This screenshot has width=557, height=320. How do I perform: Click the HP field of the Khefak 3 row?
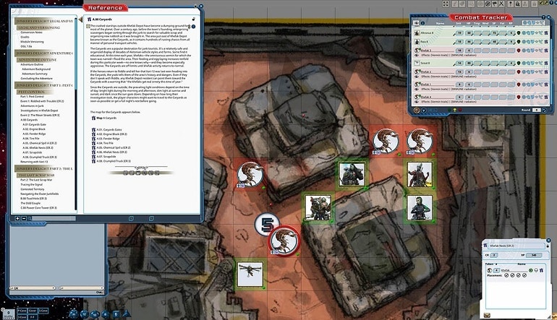(x=469, y=51)
